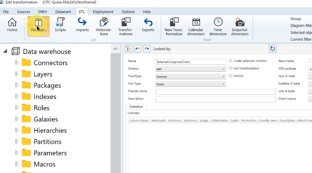
Task: Click the undo arrow button
Action: (x=138, y=49)
